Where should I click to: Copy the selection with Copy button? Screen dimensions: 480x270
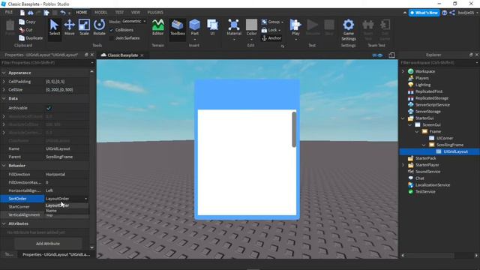pyautogui.click(x=27, y=22)
